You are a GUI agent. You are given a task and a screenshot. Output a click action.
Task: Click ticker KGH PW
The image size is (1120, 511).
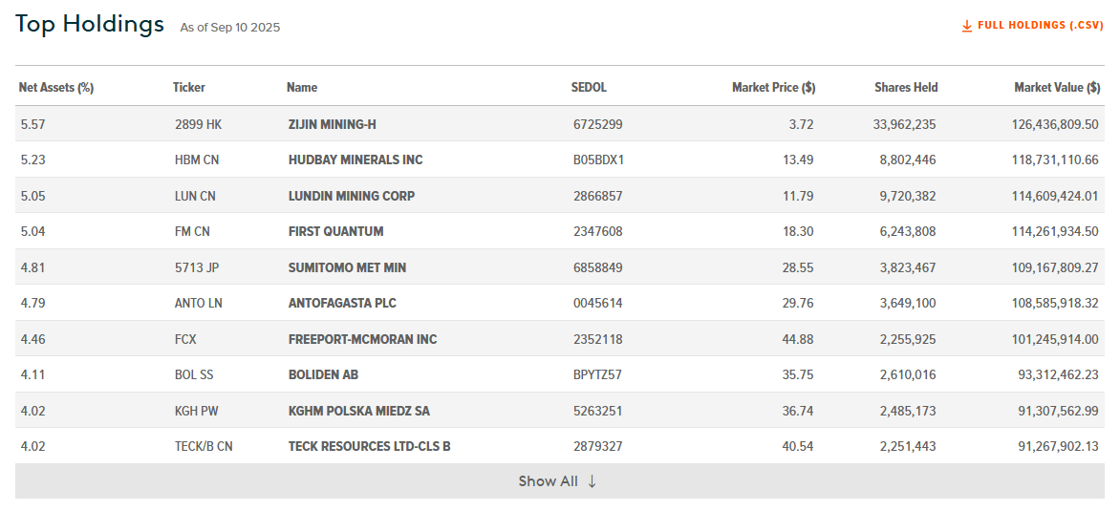[x=196, y=411]
